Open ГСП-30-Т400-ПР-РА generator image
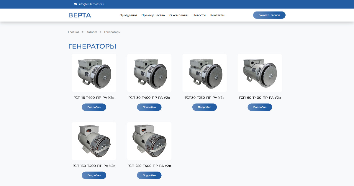The image size is (354, 186). click(149, 73)
